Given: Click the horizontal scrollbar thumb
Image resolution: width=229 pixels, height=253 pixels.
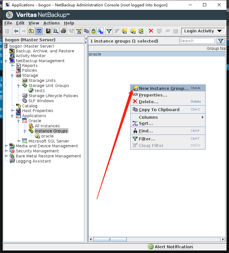Looking at the screenshot, I should (110, 239).
